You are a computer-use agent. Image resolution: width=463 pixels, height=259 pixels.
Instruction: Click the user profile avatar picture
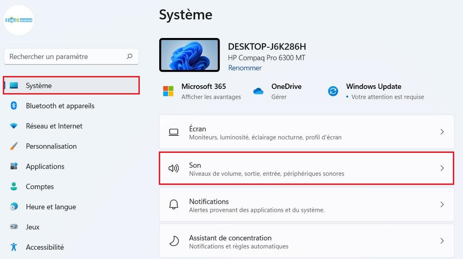coord(19,20)
